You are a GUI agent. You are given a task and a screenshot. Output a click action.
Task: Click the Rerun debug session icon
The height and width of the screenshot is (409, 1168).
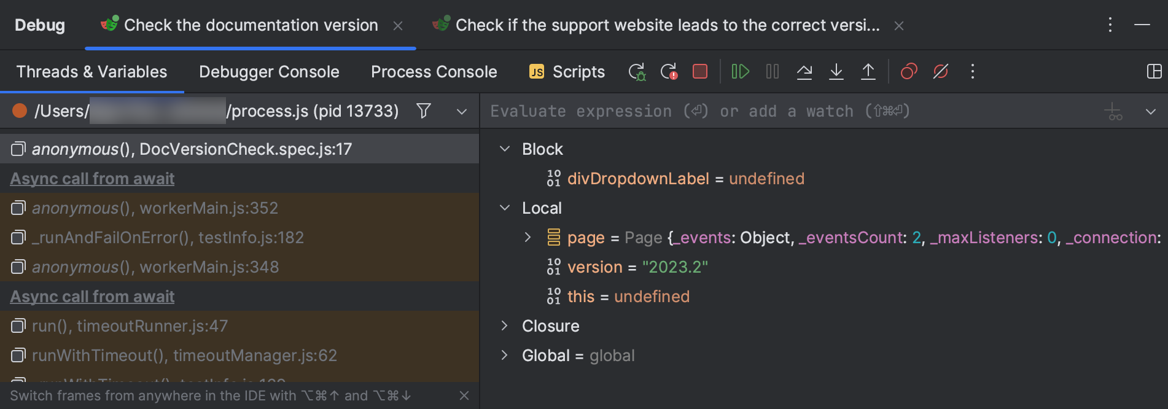[637, 72]
